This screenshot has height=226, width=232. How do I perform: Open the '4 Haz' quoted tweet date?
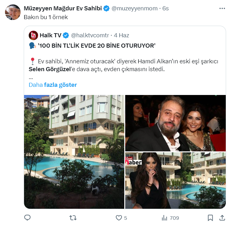pos(121,35)
